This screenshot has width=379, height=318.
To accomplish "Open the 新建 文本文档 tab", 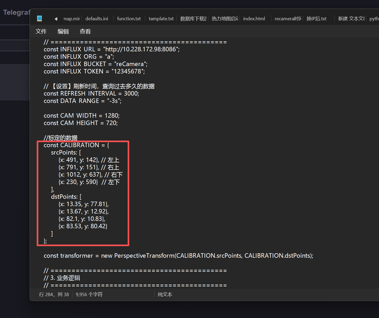I will [x=351, y=19].
